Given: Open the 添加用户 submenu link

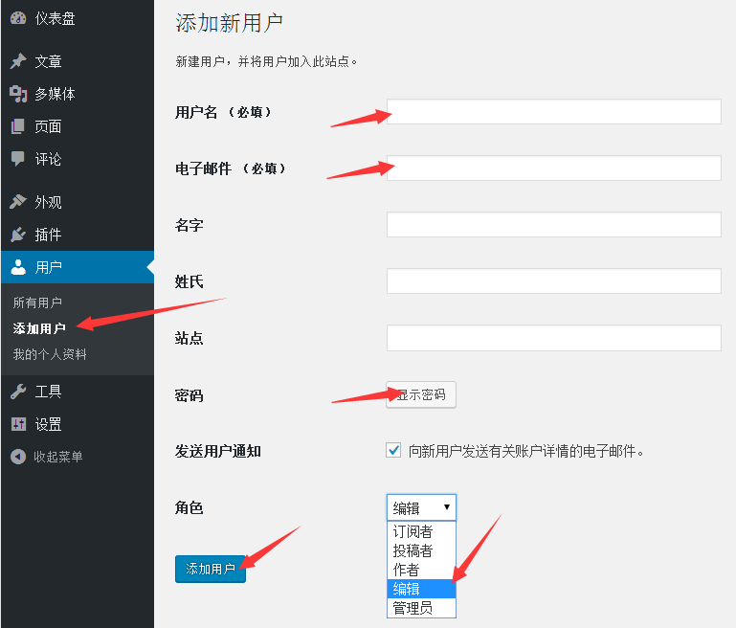Looking at the screenshot, I should pos(39,328).
